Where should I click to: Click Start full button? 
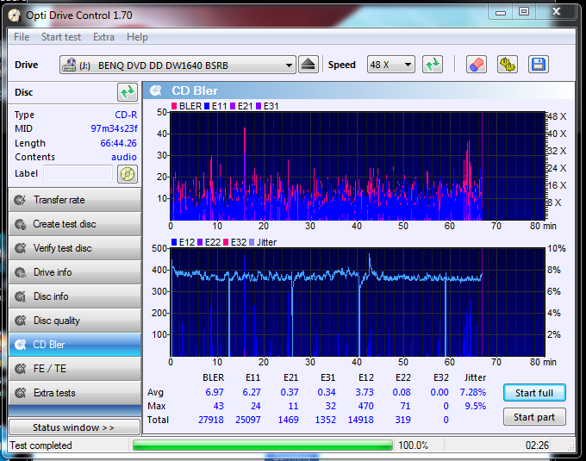pos(534,393)
